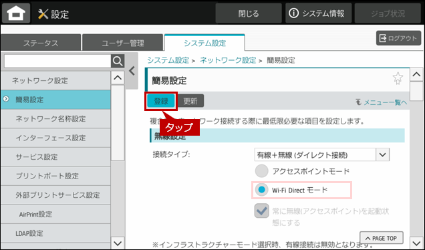The image size is (425, 250).
Task: Open プリントポート設定 in sidebar
Action: pos(55,176)
